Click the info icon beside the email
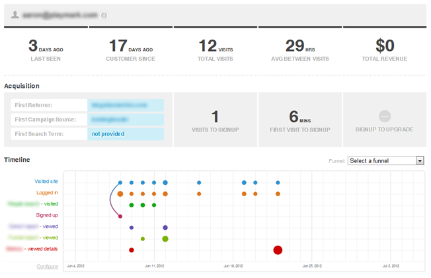The width and height of the screenshot is (431, 278). (104, 15)
